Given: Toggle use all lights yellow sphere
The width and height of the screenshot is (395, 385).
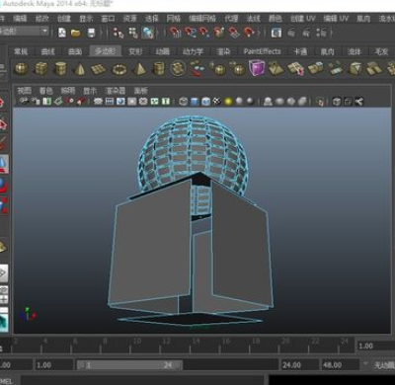Looking at the screenshot, I should (x=228, y=102).
